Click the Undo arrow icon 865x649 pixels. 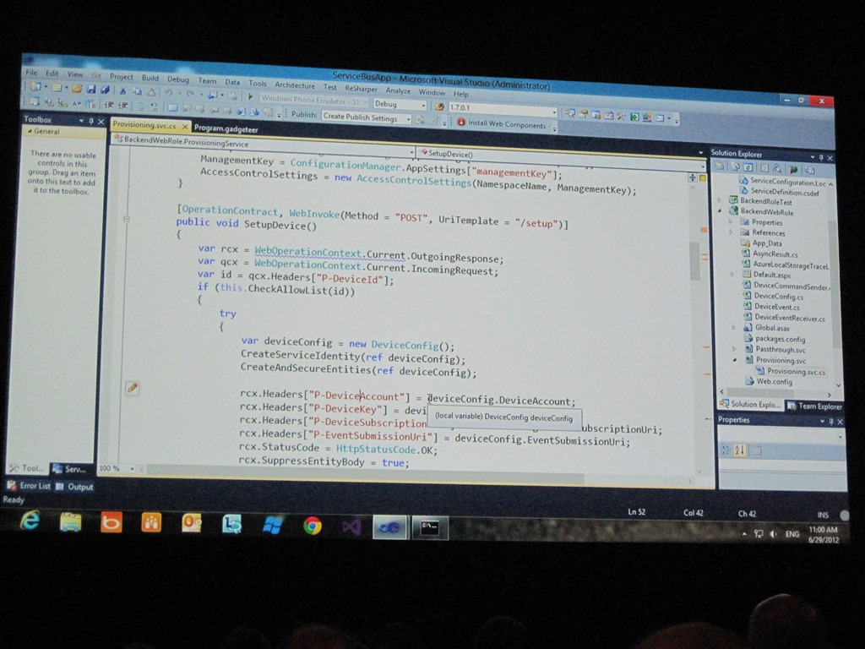[168, 93]
